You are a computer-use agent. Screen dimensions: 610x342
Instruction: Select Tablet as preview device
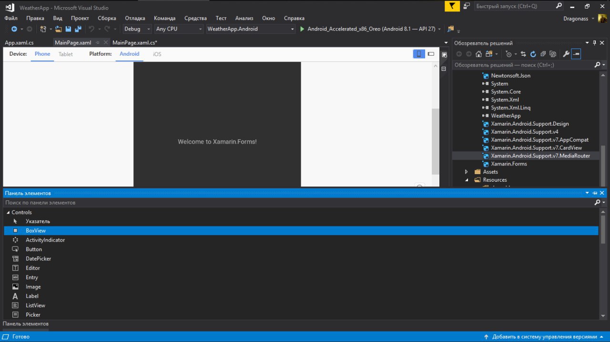point(66,54)
